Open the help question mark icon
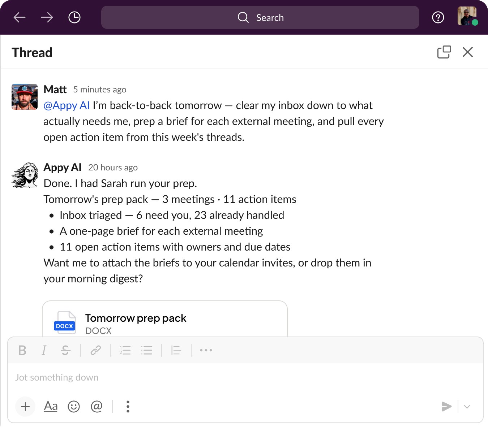Image resolution: width=488 pixels, height=434 pixels. coord(438,17)
